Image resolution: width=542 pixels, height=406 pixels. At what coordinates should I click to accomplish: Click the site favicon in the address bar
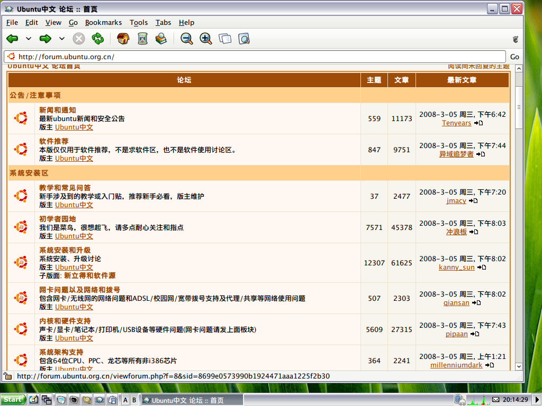pos(11,57)
